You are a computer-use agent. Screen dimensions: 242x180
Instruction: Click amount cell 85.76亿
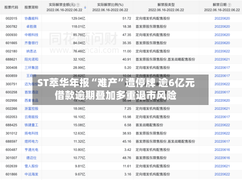pos(79,35)
